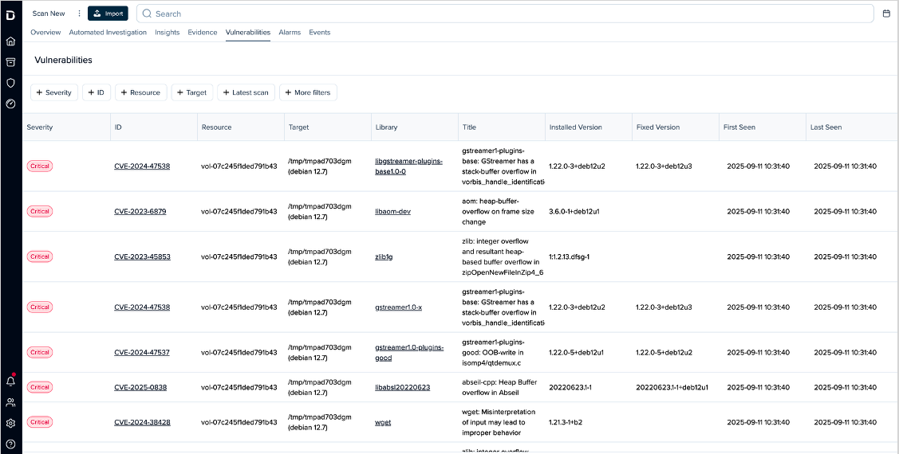This screenshot has height=454, width=899.
Task: Select the Vulnerabilities tab
Action: pyautogui.click(x=247, y=33)
